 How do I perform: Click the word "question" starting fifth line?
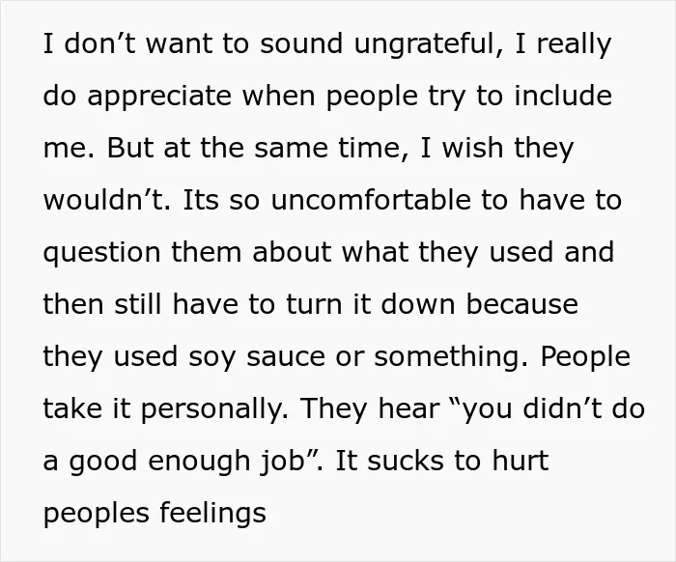point(102,254)
